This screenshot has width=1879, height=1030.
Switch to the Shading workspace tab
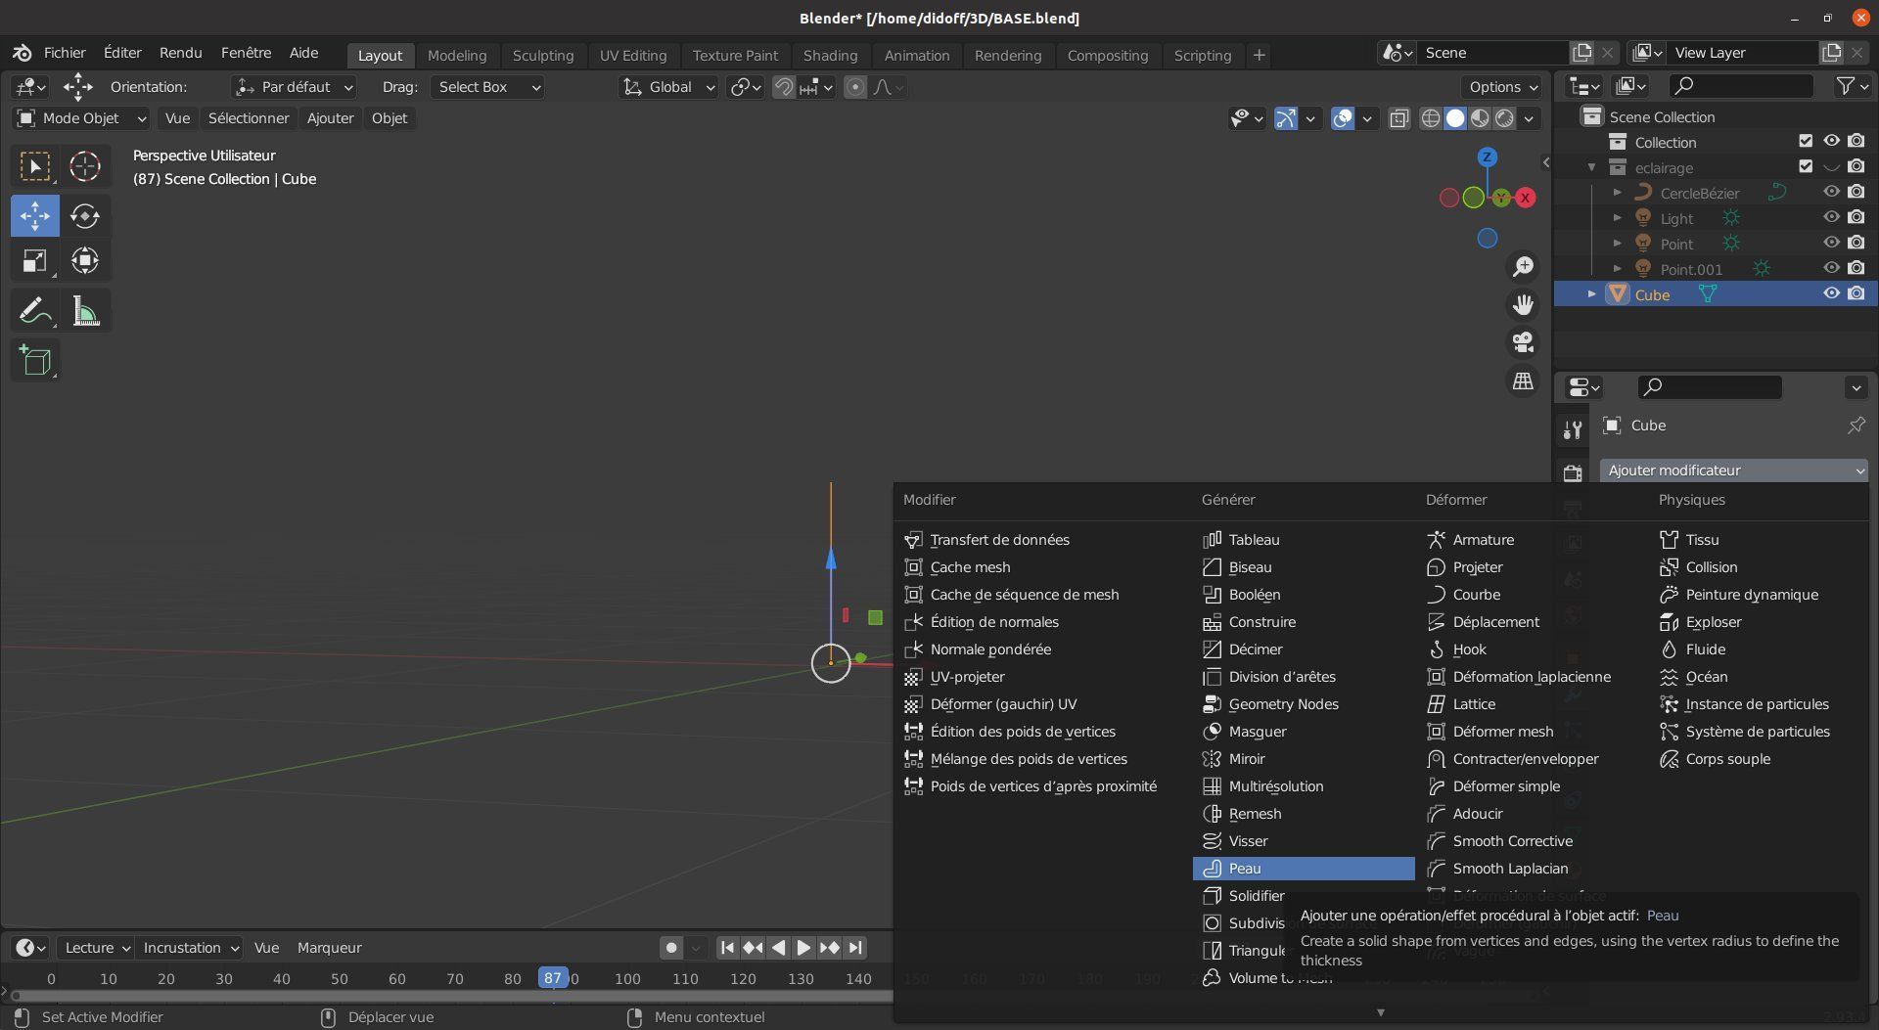click(830, 56)
